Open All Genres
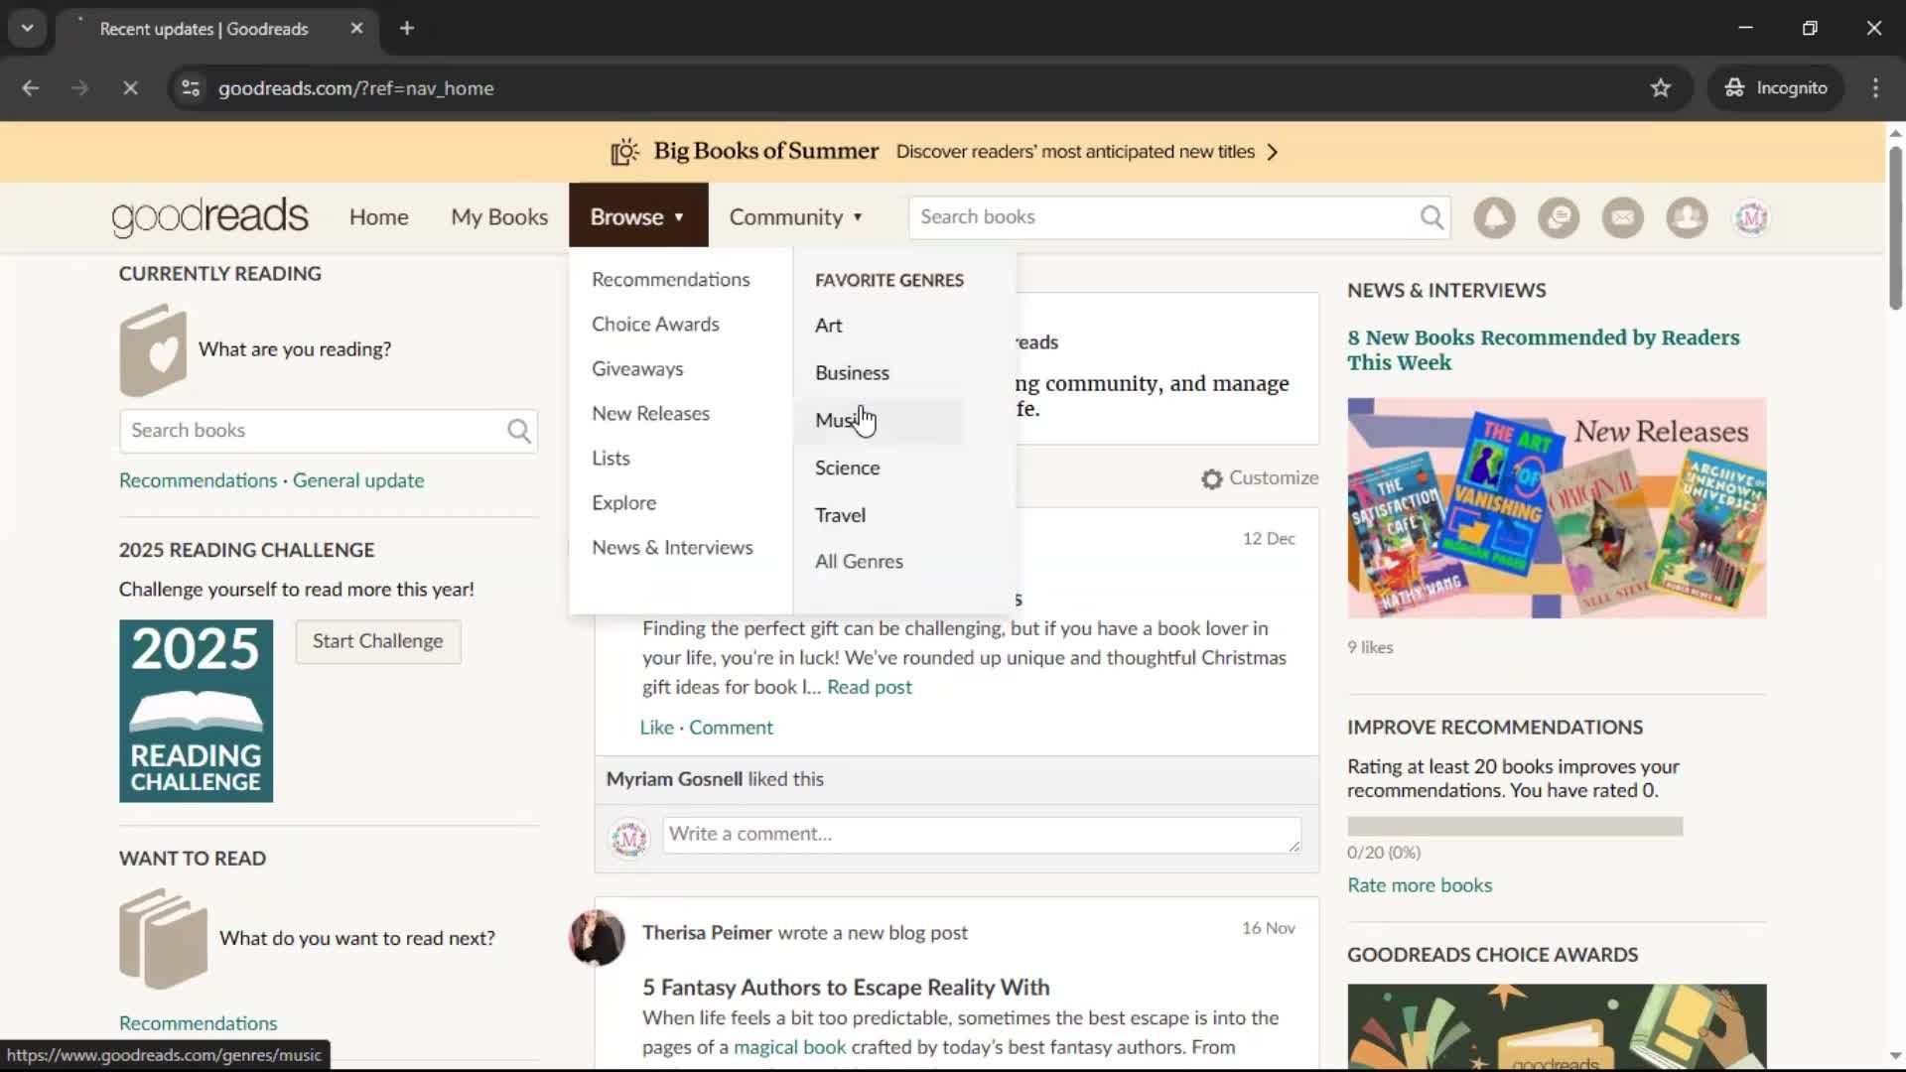1906x1072 pixels. pyautogui.click(x=859, y=562)
